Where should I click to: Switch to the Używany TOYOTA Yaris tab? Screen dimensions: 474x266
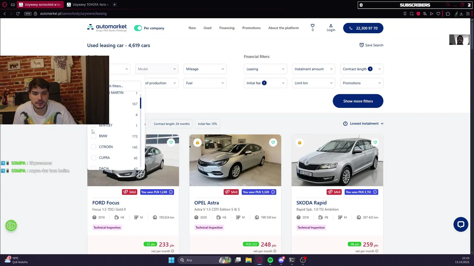[x=87, y=4]
